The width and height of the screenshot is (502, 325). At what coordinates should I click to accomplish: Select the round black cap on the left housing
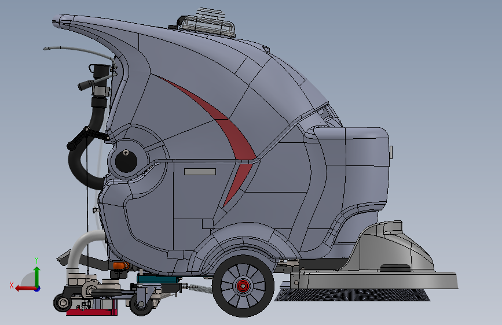coord(126,161)
